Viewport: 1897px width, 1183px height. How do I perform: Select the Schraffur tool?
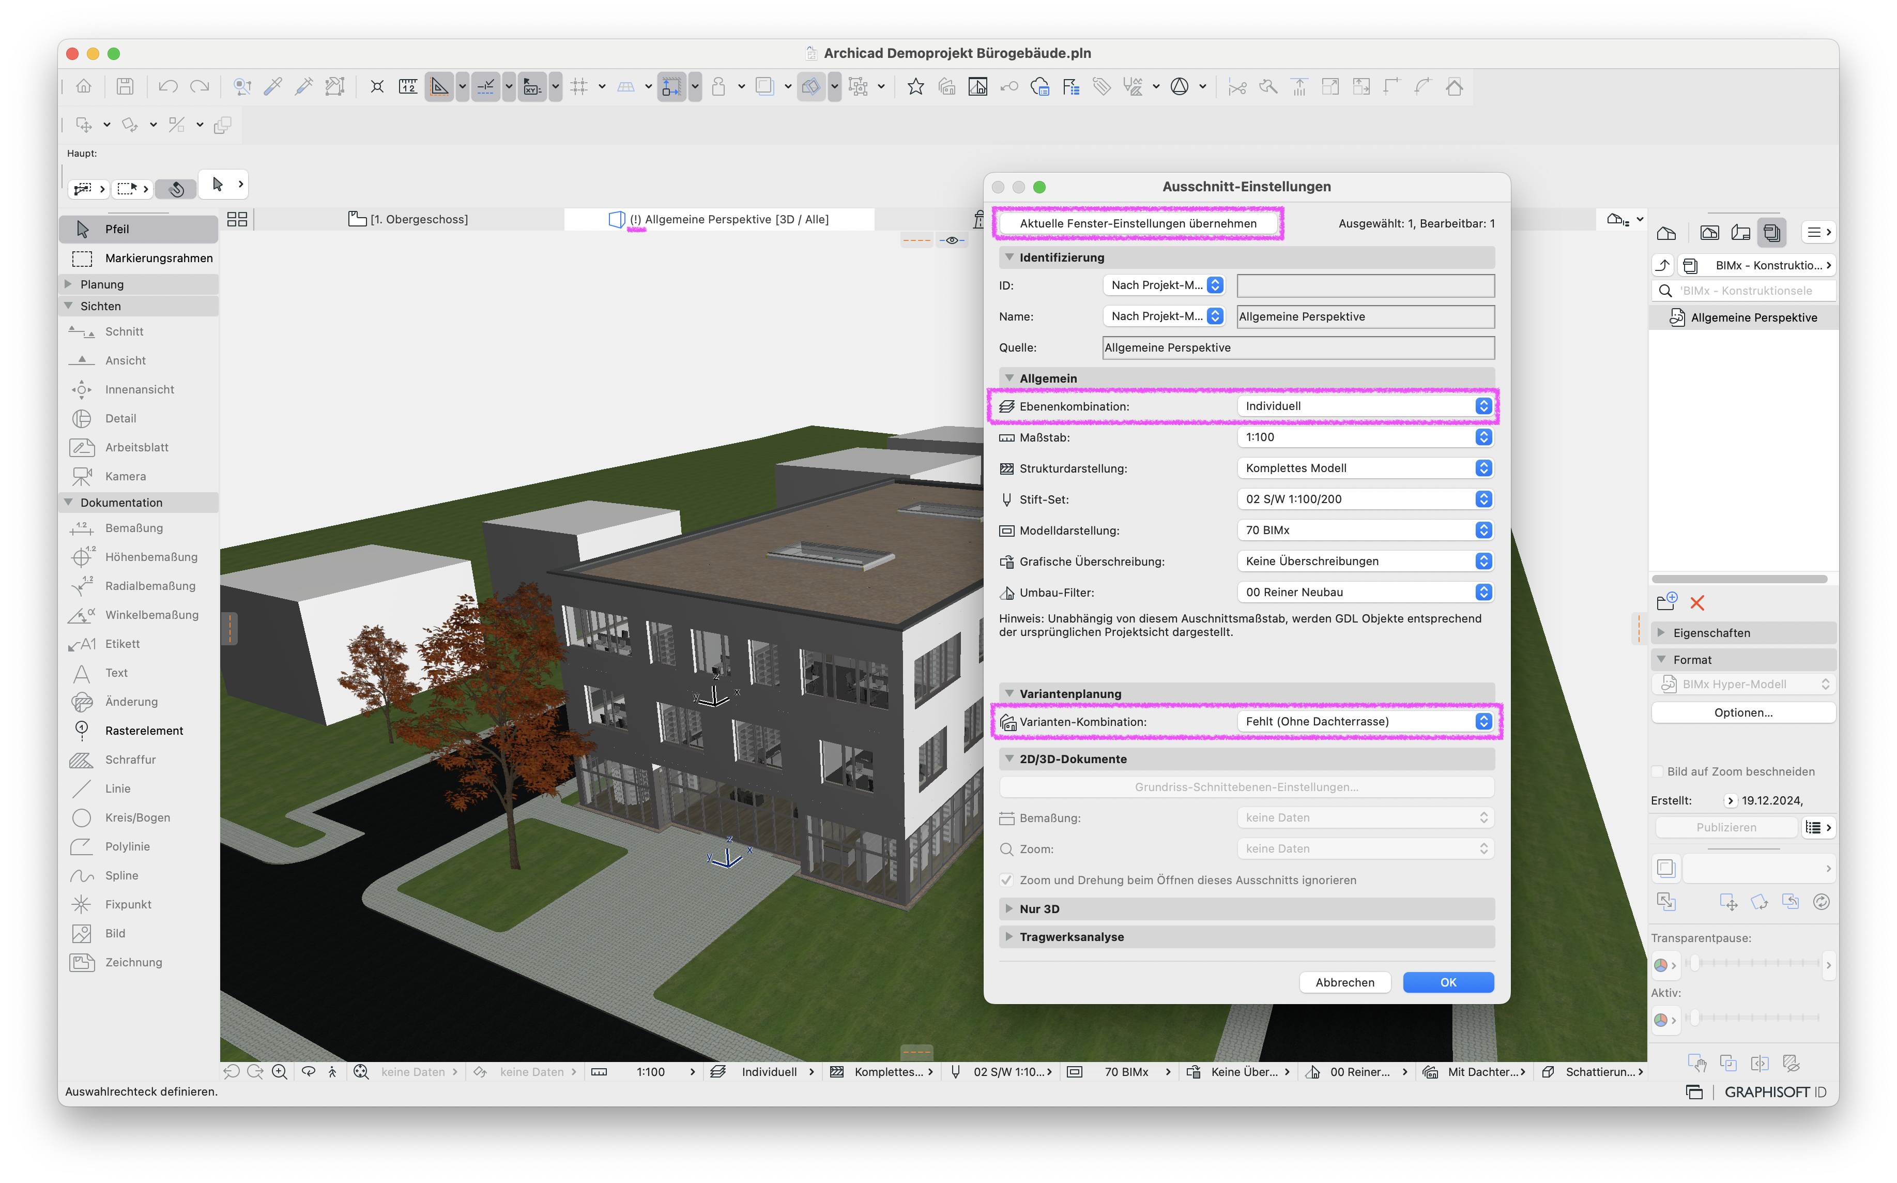coord(139,760)
